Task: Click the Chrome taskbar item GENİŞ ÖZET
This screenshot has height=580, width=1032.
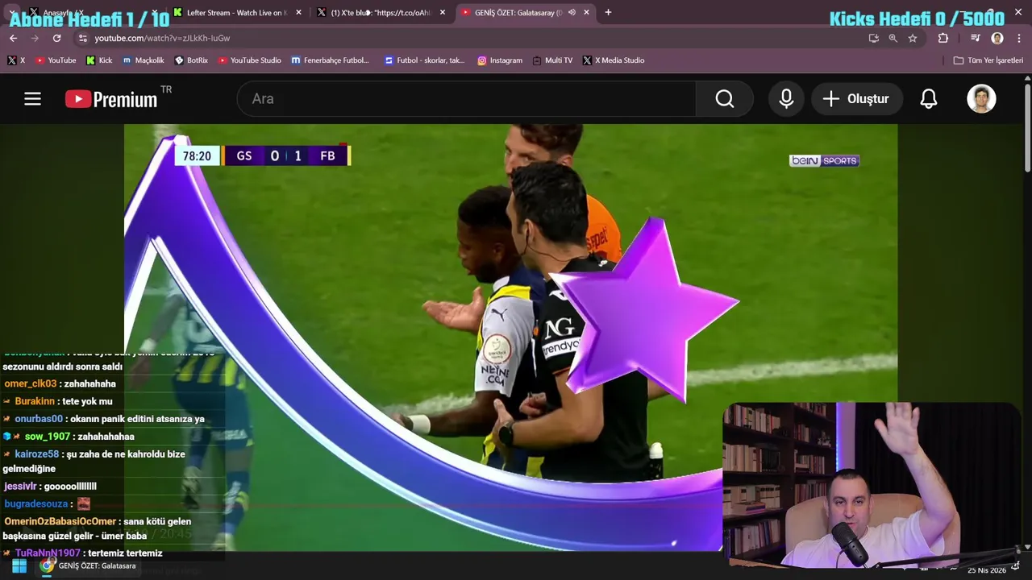Action: pyautogui.click(x=89, y=566)
